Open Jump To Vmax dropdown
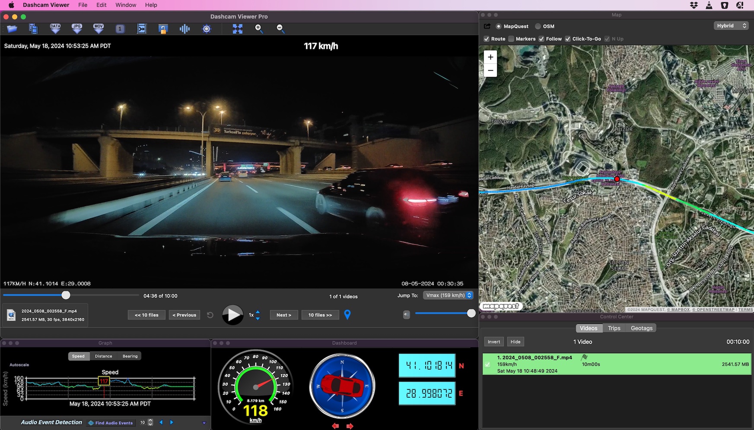754x430 pixels. [x=448, y=295]
